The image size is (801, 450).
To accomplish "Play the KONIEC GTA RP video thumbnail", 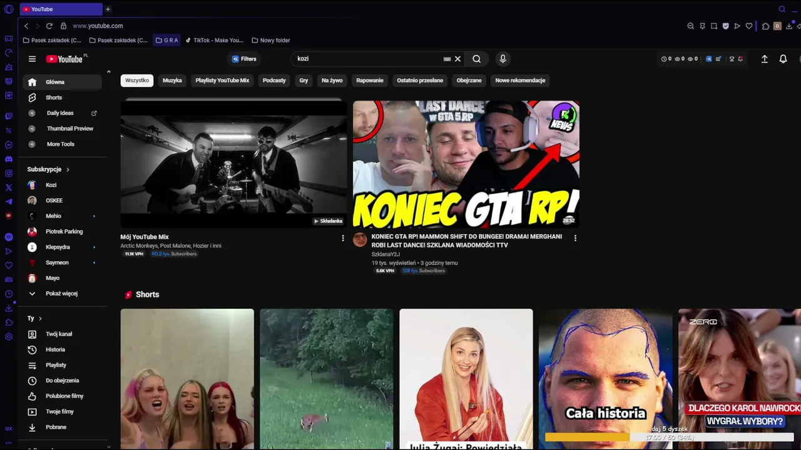I will pyautogui.click(x=466, y=164).
